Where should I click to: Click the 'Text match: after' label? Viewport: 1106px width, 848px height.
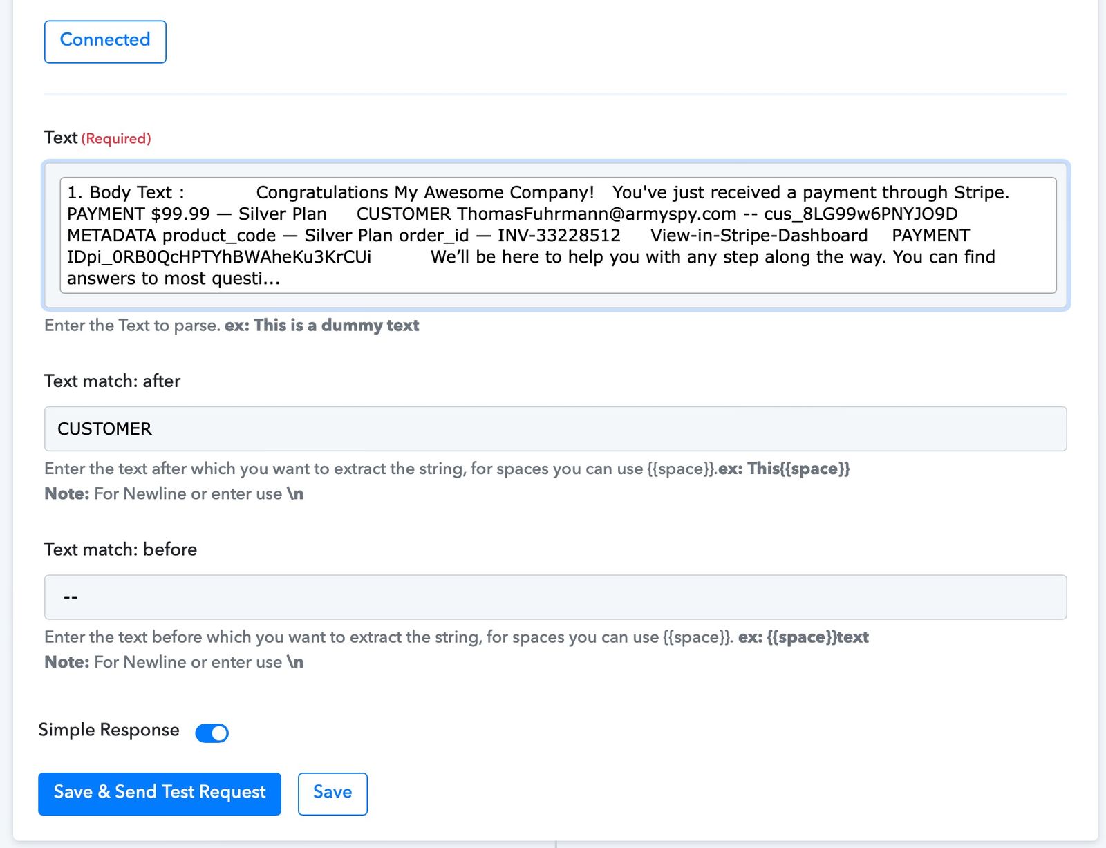(112, 381)
